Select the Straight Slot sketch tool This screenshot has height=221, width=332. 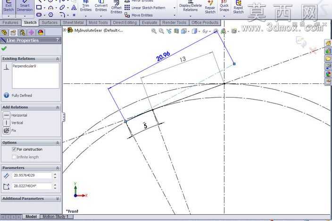click(39, 15)
